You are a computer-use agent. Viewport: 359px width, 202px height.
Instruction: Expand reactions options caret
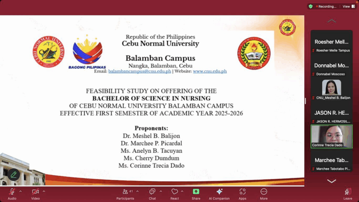click(x=182, y=191)
